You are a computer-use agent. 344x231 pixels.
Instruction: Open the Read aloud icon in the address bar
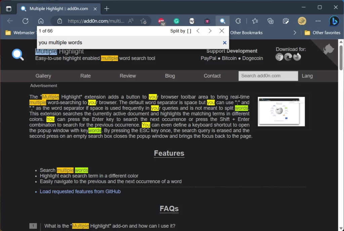[x=131, y=21]
